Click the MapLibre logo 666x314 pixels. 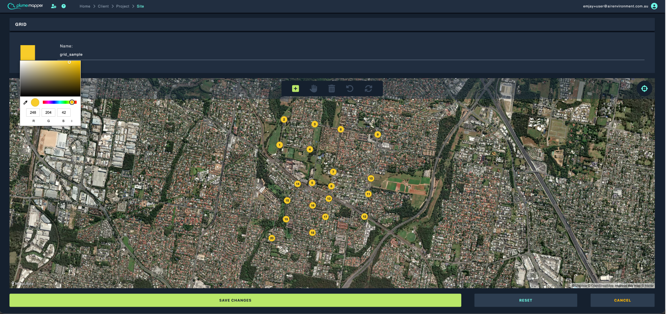coord(23,284)
